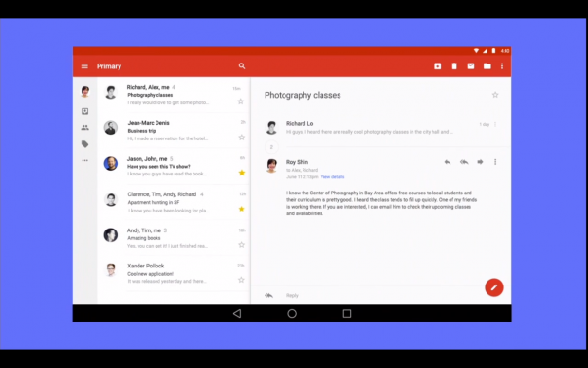Click the Roy Shin sender name
The image size is (588, 368).
pos(298,162)
